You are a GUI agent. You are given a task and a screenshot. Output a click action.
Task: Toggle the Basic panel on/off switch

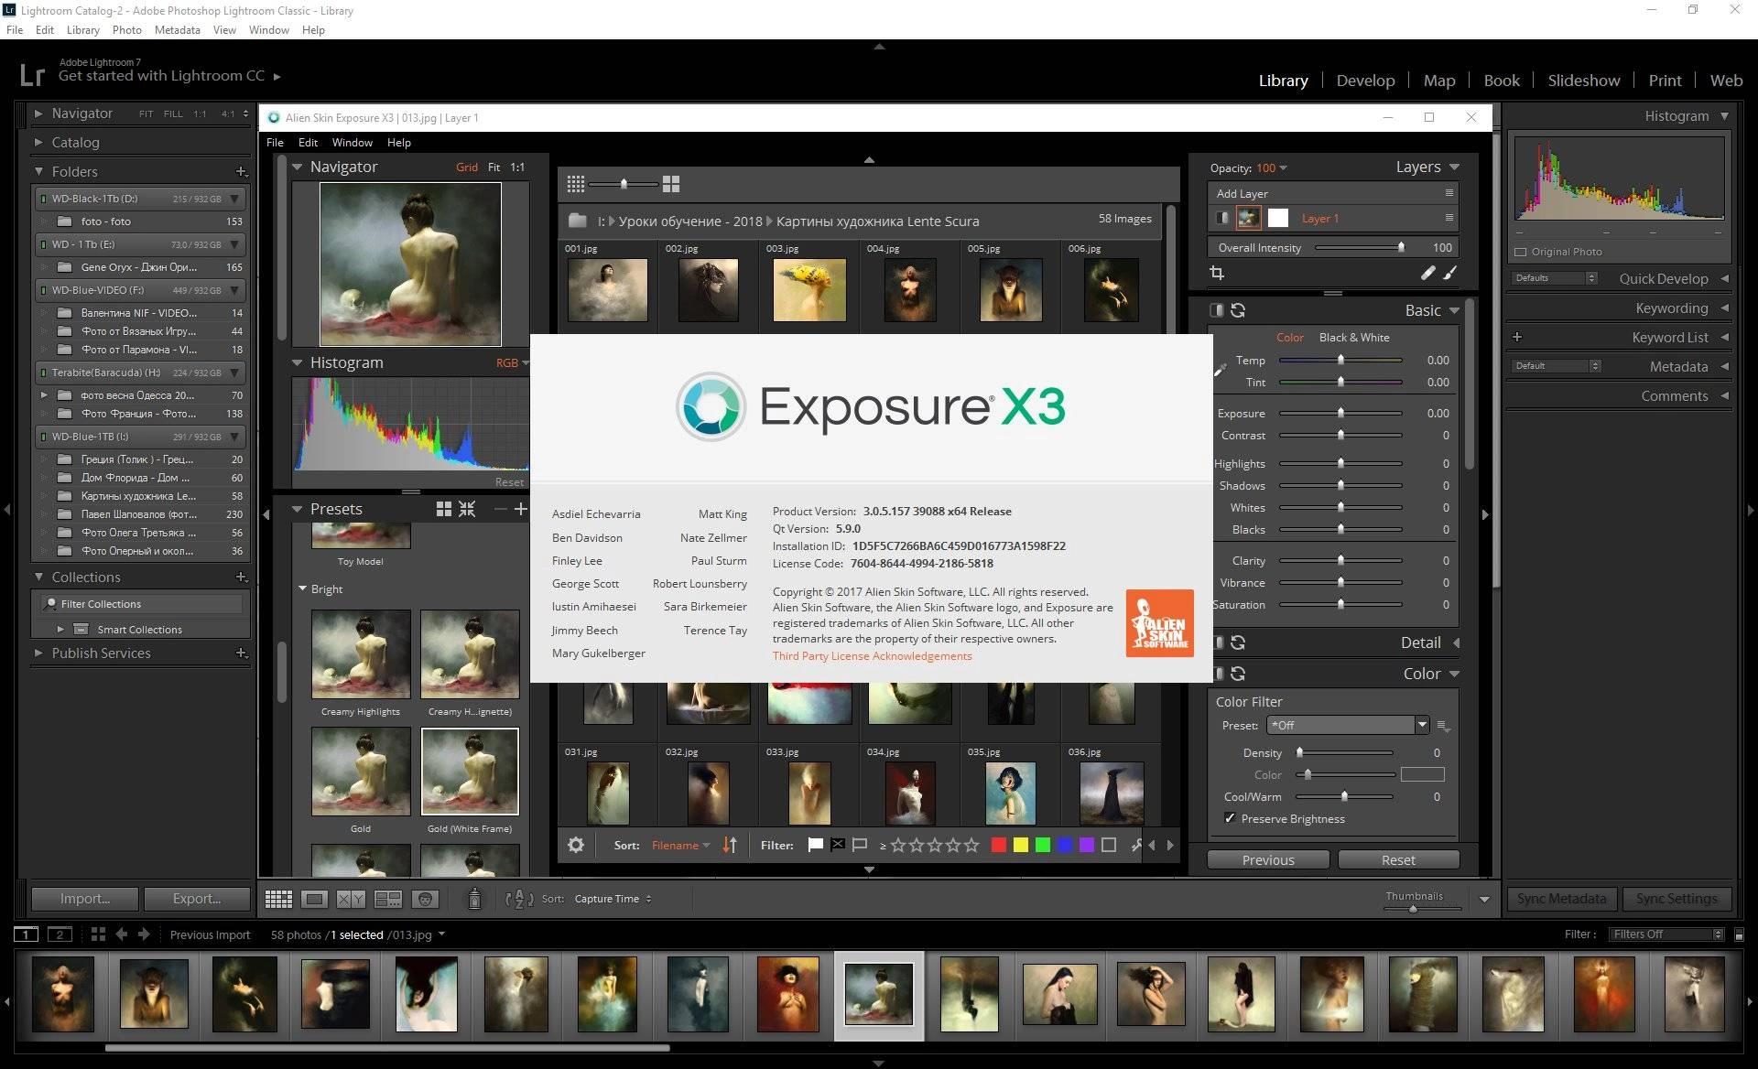[1217, 310]
